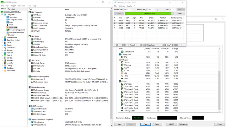Switch to the Favorites tab

(11, 9)
